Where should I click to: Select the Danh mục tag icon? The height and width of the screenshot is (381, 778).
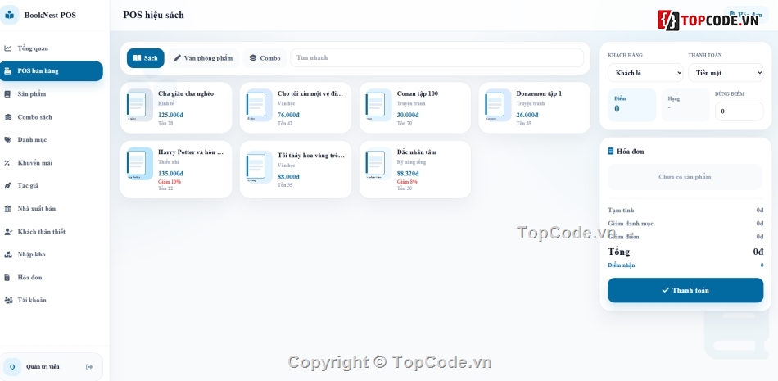click(8, 139)
